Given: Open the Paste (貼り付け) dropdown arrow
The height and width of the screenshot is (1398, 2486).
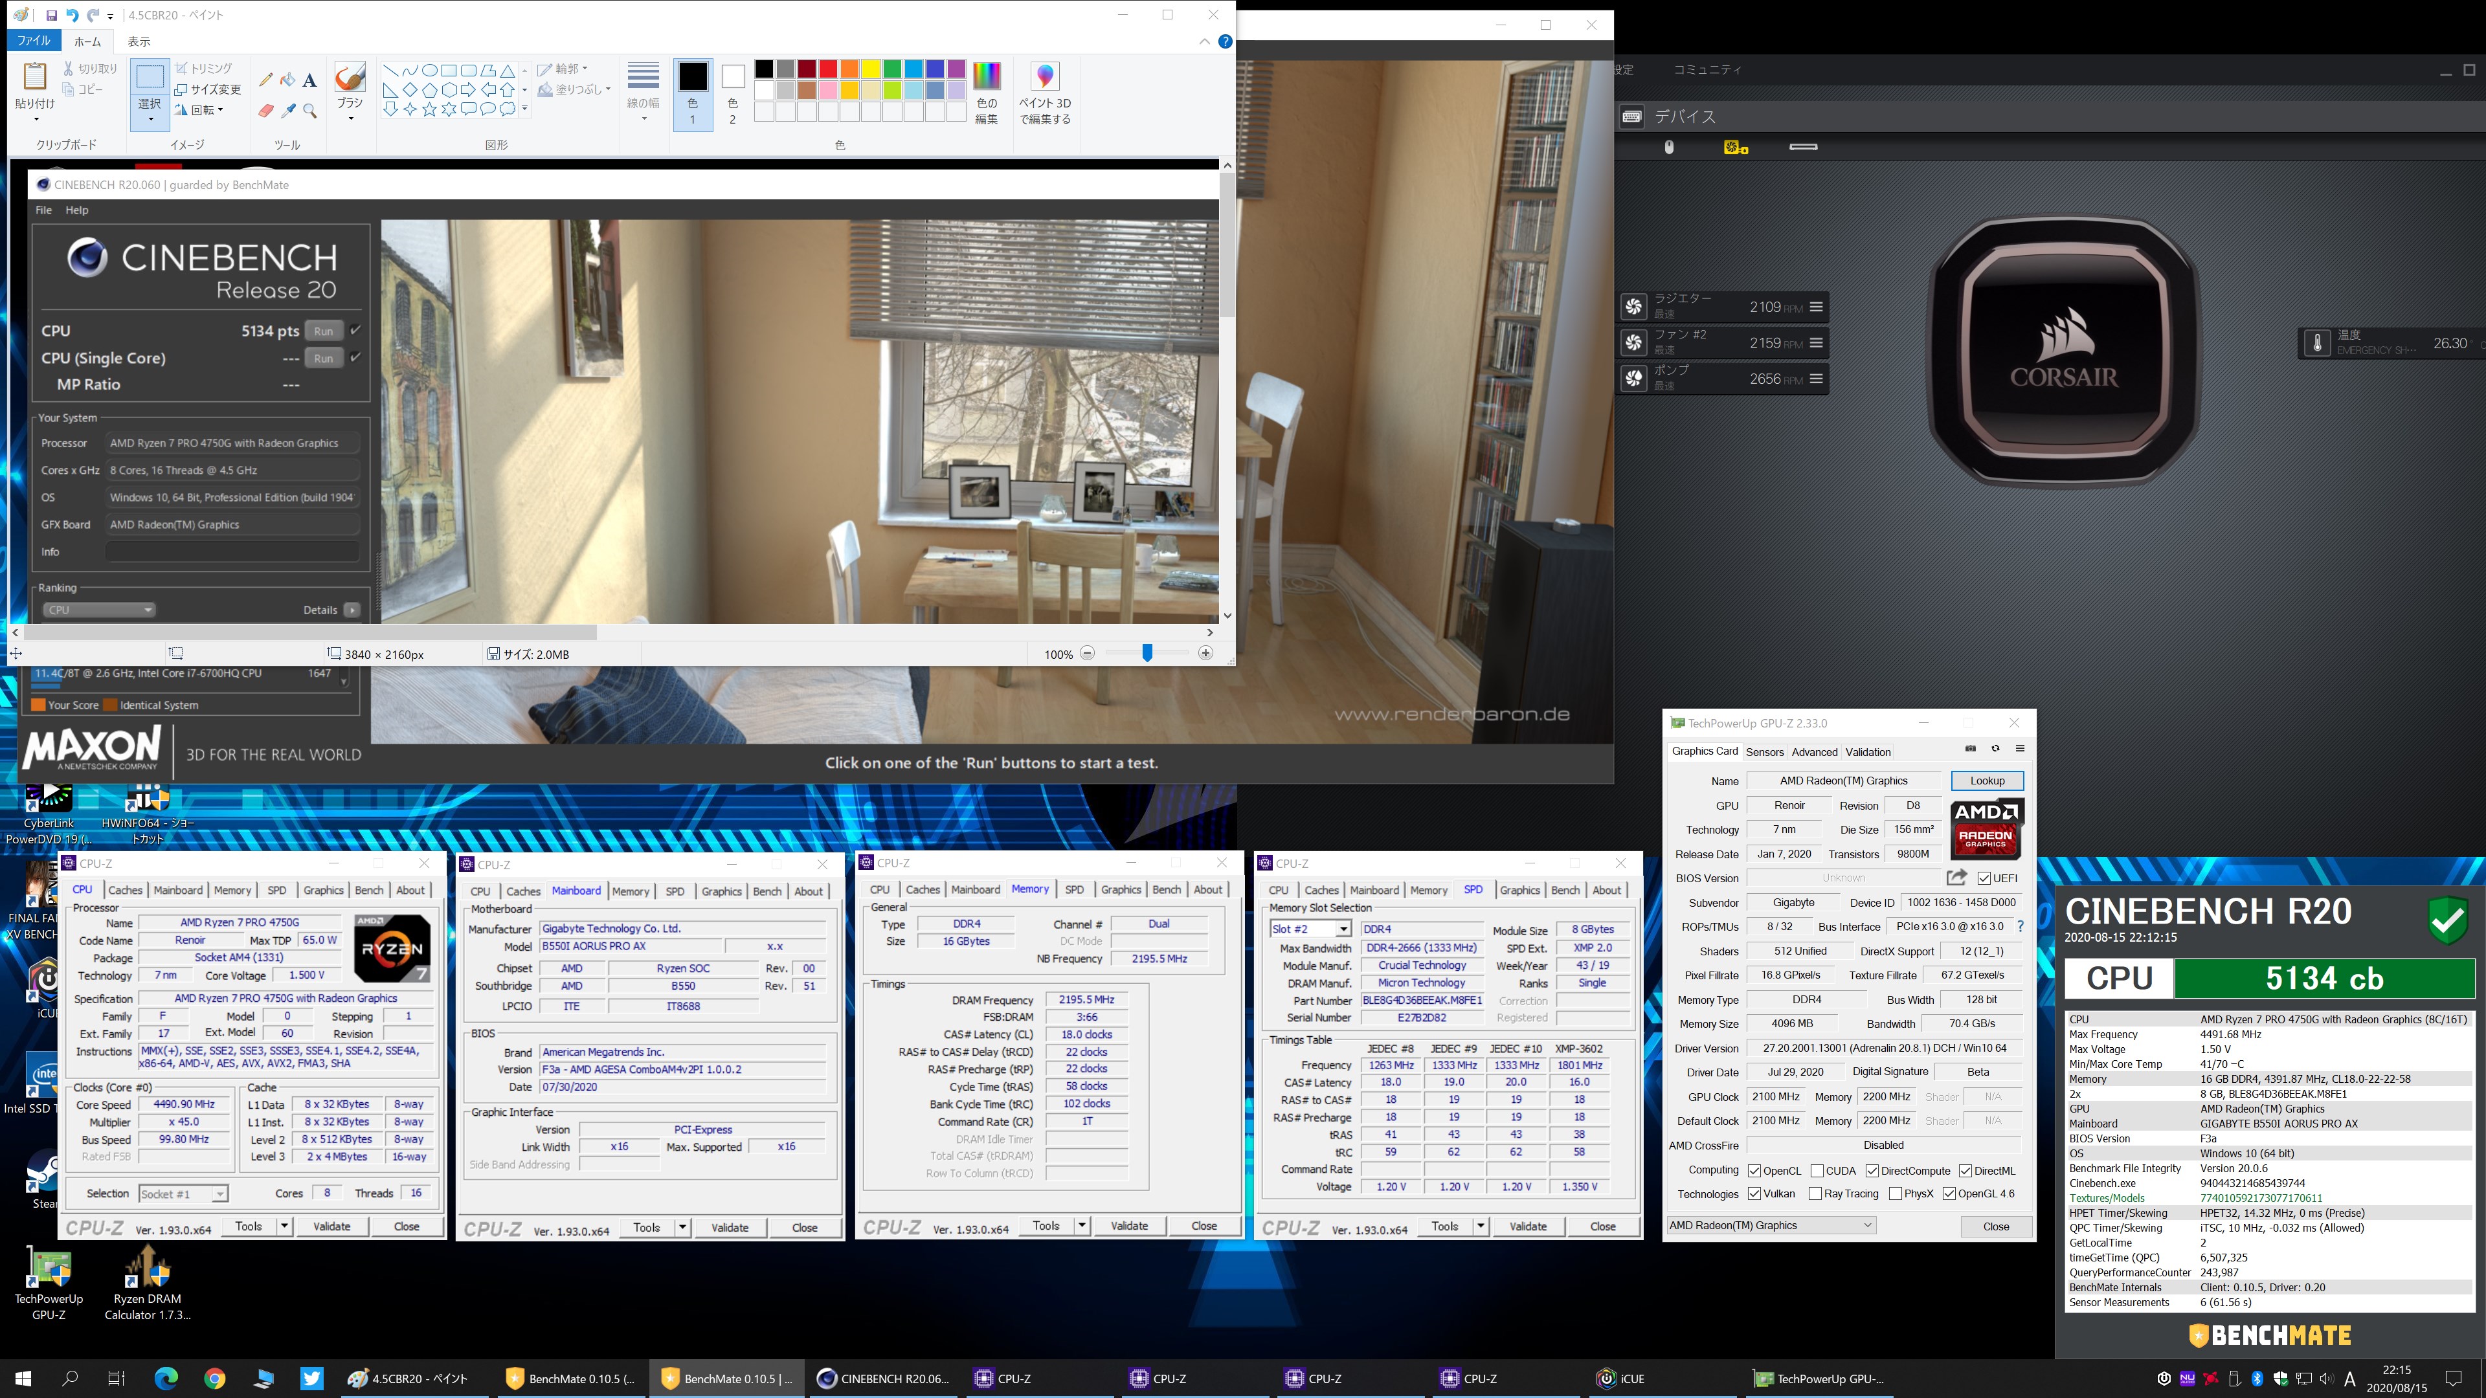Looking at the screenshot, I should pyautogui.click(x=36, y=120).
